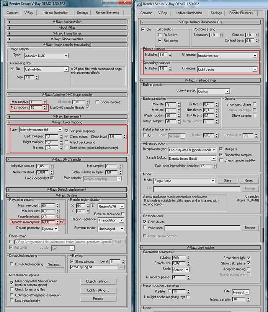The image size is (268, 312).
Task: Open Indirect illumination tab in left window
Action: (x=55, y=13)
